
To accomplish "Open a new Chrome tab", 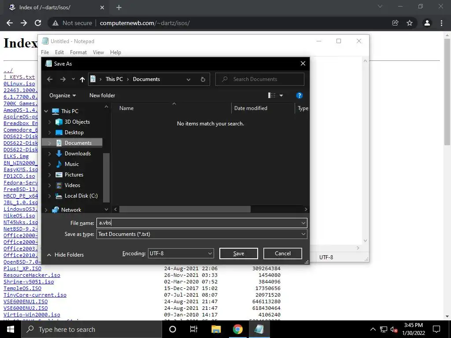I will point(119,7).
